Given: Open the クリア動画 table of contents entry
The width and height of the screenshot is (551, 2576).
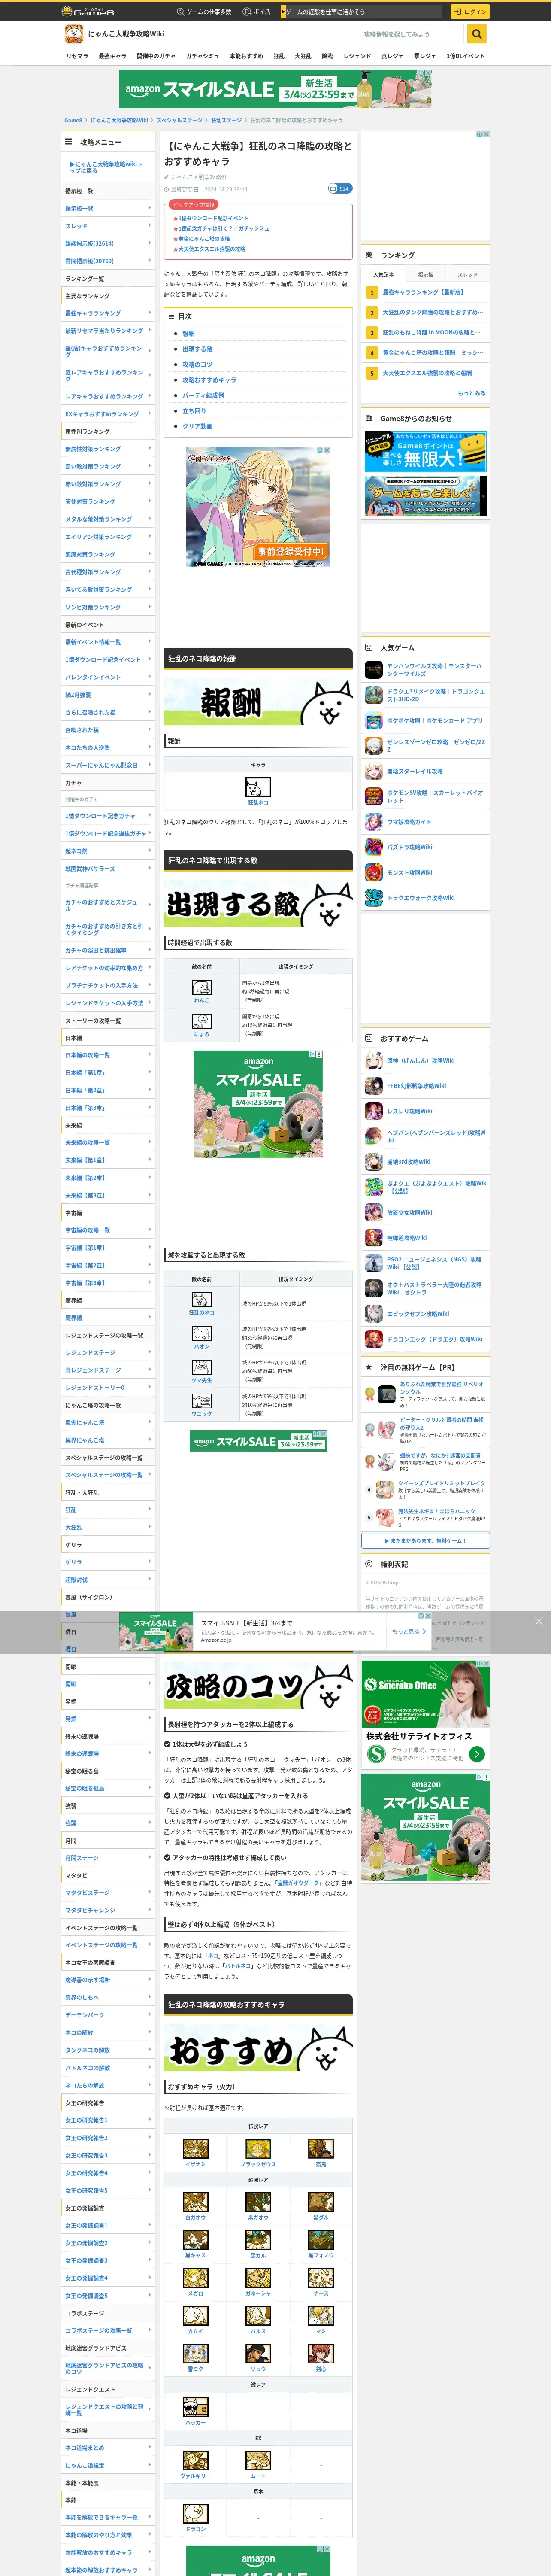Looking at the screenshot, I should [197, 426].
